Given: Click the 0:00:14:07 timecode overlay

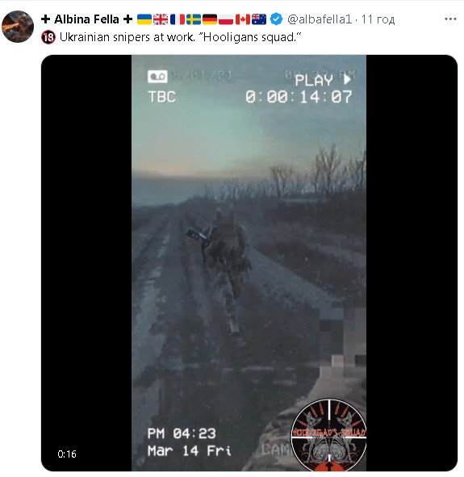Looking at the screenshot, I should click(299, 97).
